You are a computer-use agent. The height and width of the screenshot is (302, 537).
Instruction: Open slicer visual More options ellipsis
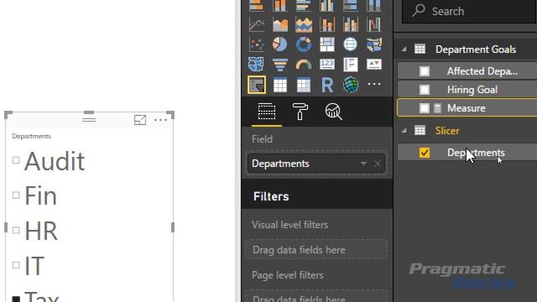pos(160,120)
